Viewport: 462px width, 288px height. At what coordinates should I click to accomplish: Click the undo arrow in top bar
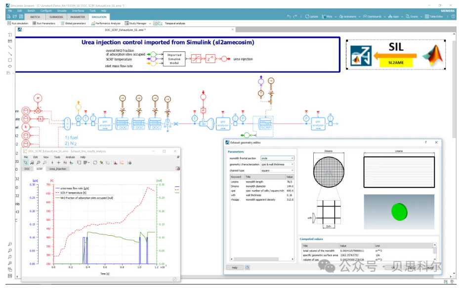point(289,17)
